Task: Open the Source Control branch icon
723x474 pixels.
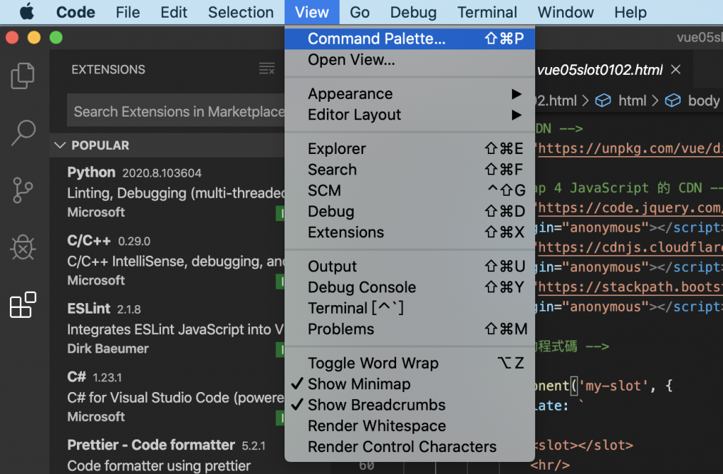Action: click(23, 190)
